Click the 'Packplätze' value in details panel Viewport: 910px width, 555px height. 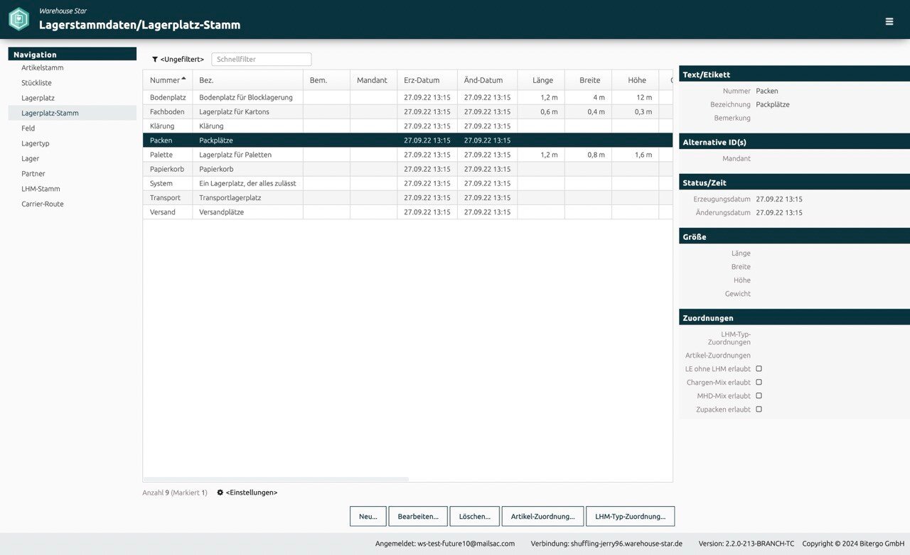point(773,104)
